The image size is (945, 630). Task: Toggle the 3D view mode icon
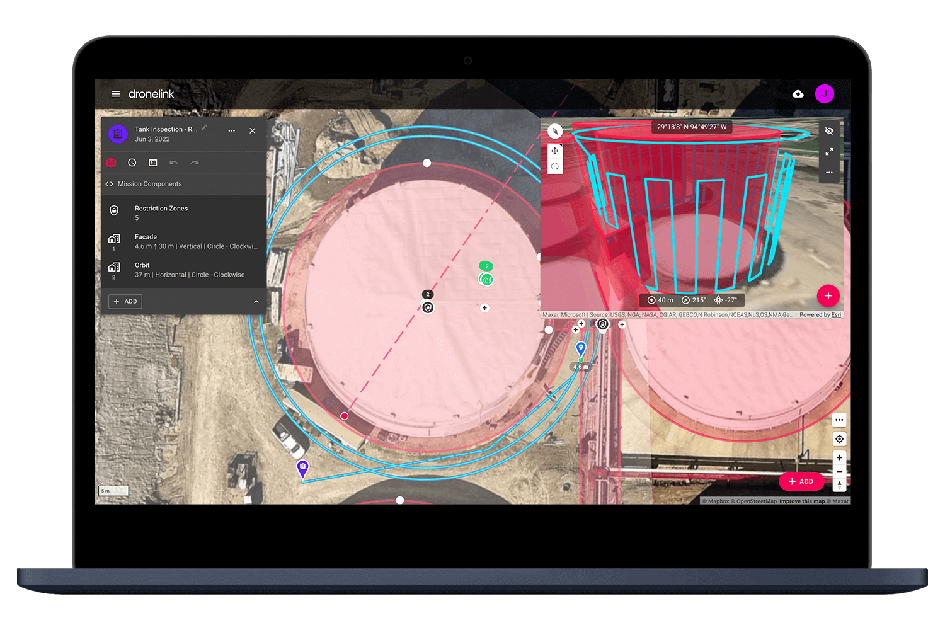[x=112, y=163]
